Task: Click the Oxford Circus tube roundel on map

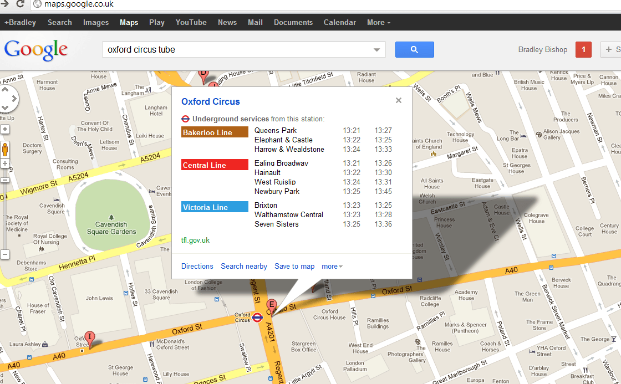Action: (257, 318)
